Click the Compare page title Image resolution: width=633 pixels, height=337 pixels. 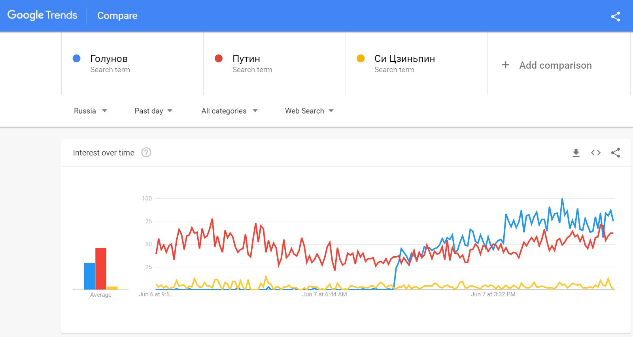[x=117, y=16]
